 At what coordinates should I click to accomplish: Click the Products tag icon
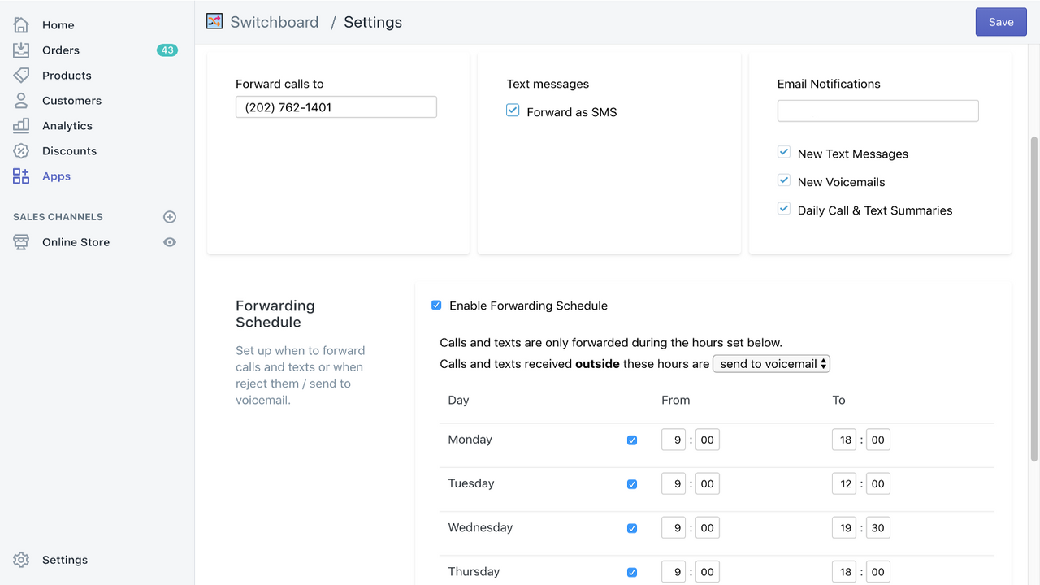(x=21, y=76)
